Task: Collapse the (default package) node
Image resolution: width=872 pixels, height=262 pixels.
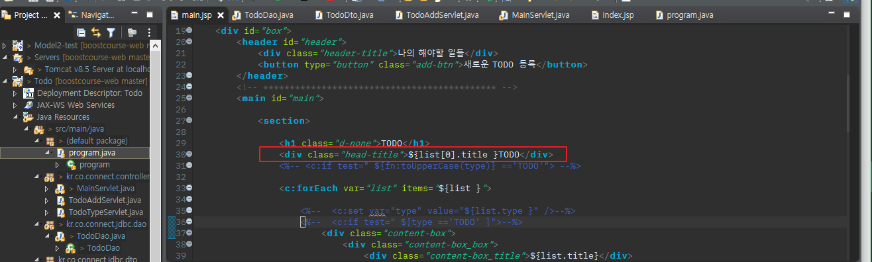Action: pyautogui.click(x=36, y=141)
